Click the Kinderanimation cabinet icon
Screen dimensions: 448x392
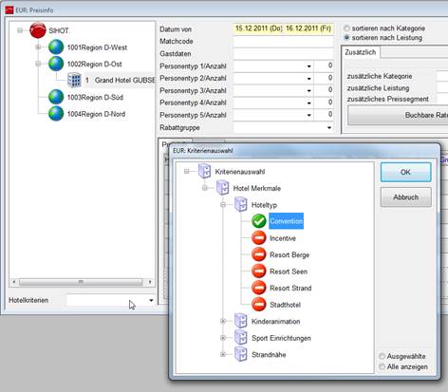pyautogui.click(x=241, y=321)
